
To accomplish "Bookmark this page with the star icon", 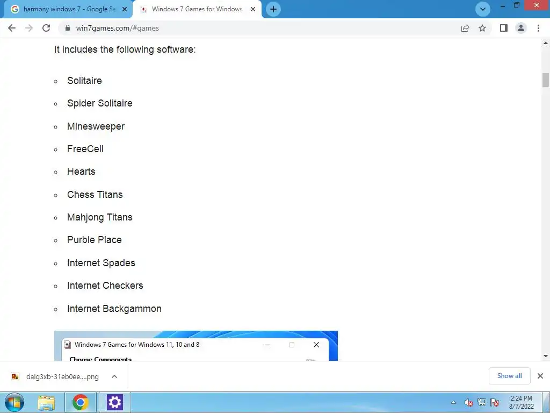I will click(x=482, y=28).
